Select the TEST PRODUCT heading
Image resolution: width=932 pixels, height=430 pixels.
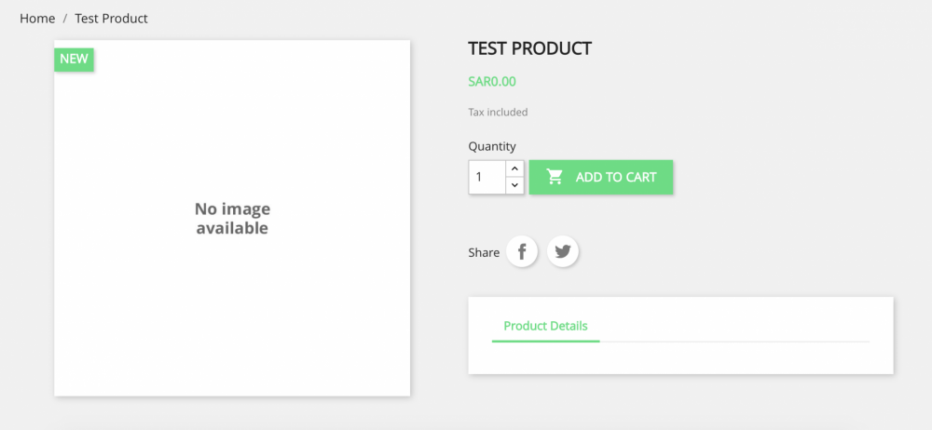point(529,49)
